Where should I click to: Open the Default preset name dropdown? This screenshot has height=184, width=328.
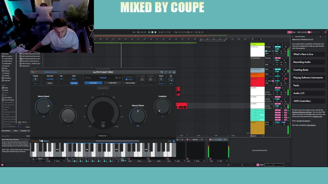click(x=103, y=78)
